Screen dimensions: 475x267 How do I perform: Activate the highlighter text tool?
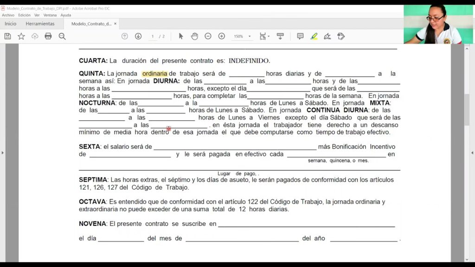(x=314, y=36)
